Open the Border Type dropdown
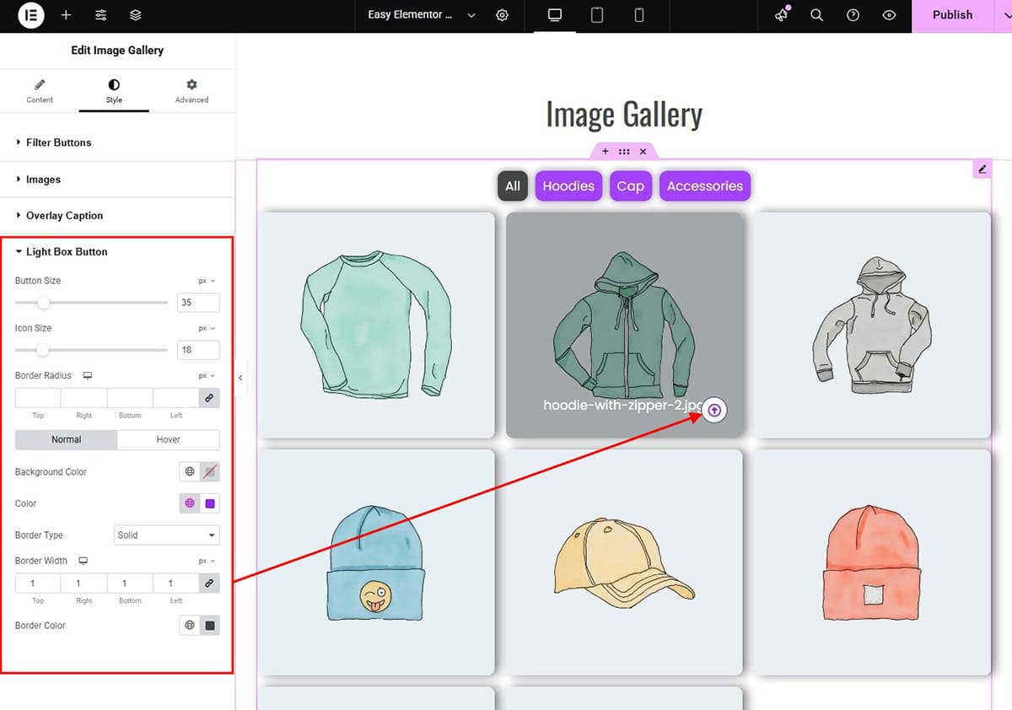Viewport: 1012px width, 710px height. click(x=166, y=535)
